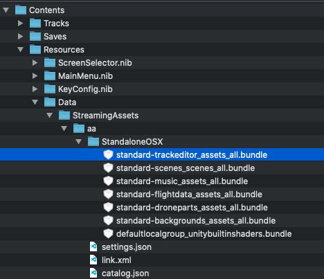Collapse the StreamingAssets folder disclosure triangle
324x279 pixels.
tap(50, 115)
